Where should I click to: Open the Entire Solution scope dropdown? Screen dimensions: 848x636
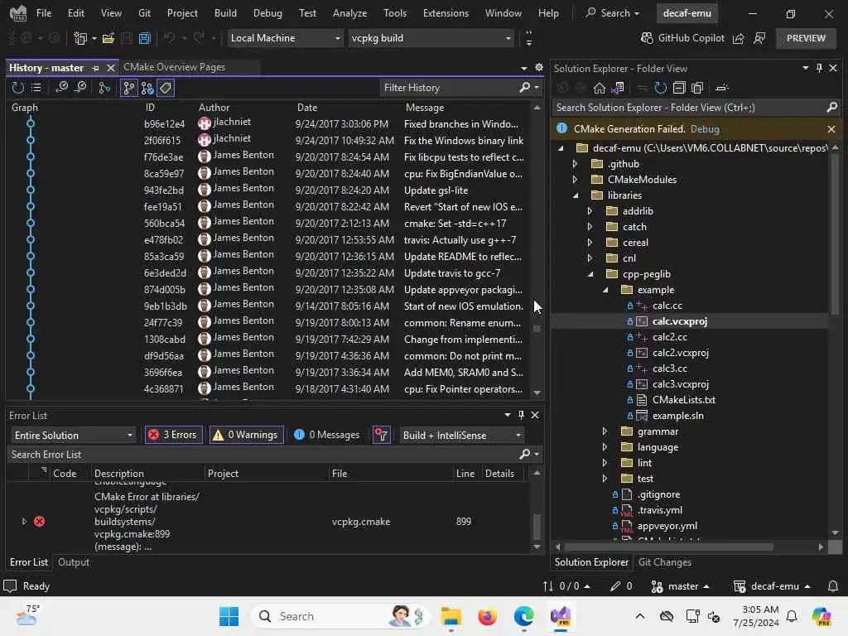(73, 436)
